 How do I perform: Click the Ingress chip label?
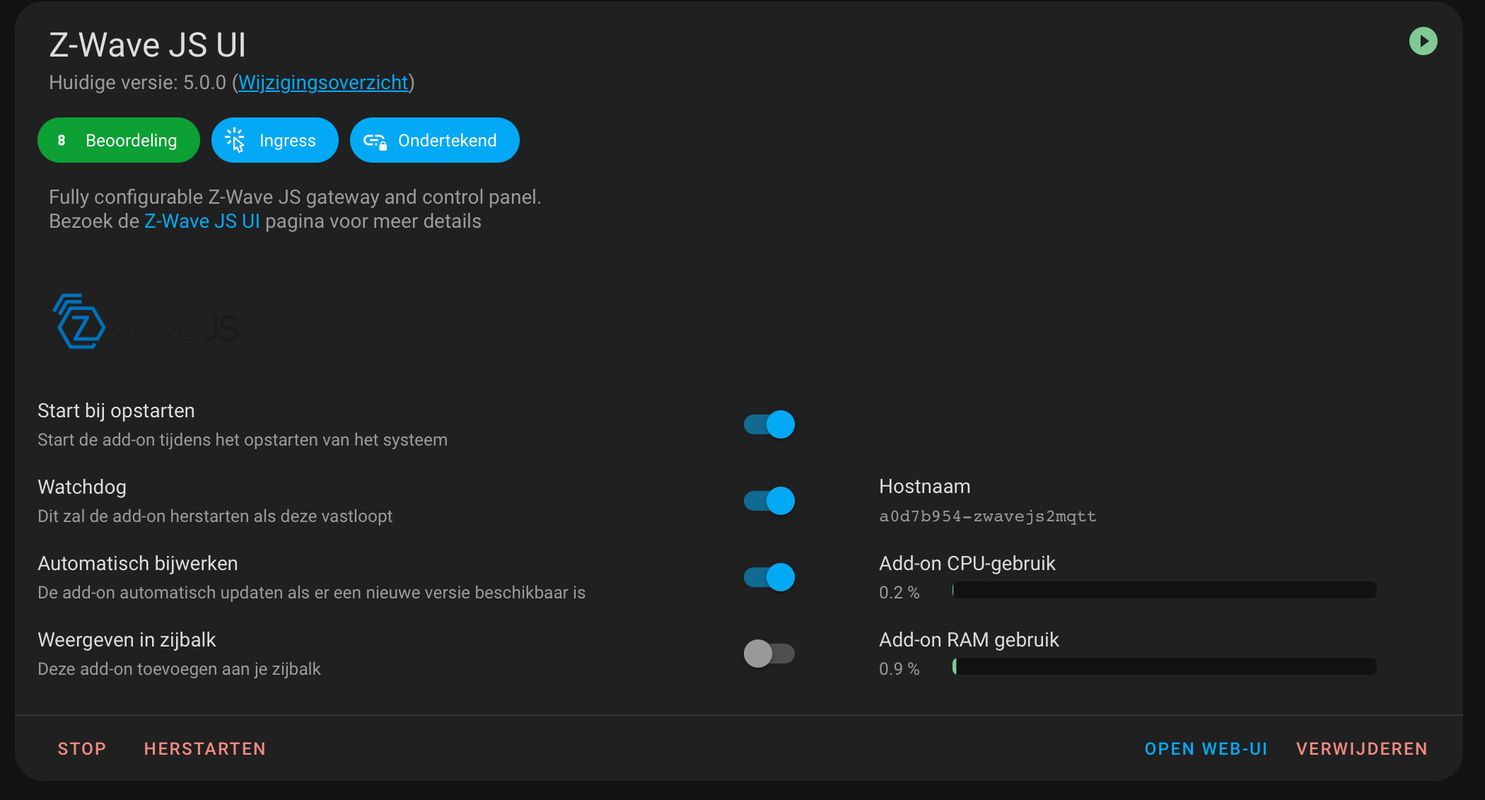[287, 141]
